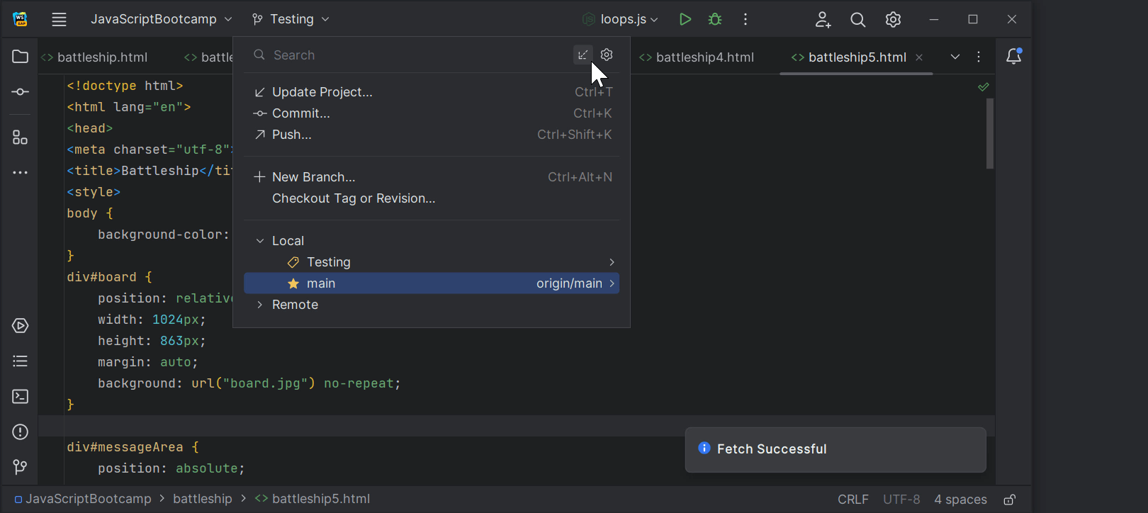Start debugging with the bug icon
1148x513 pixels.
pos(715,19)
